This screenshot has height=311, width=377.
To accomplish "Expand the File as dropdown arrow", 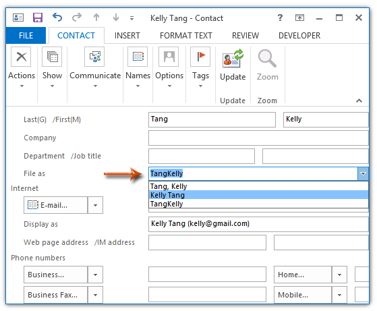I will click(363, 173).
